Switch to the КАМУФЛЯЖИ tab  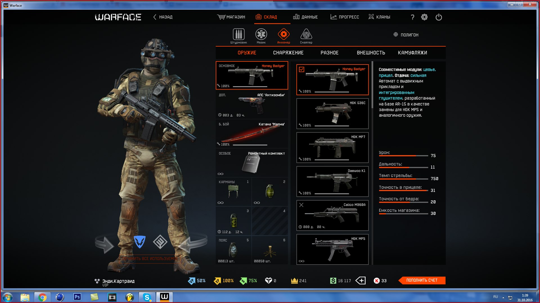[x=412, y=53]
